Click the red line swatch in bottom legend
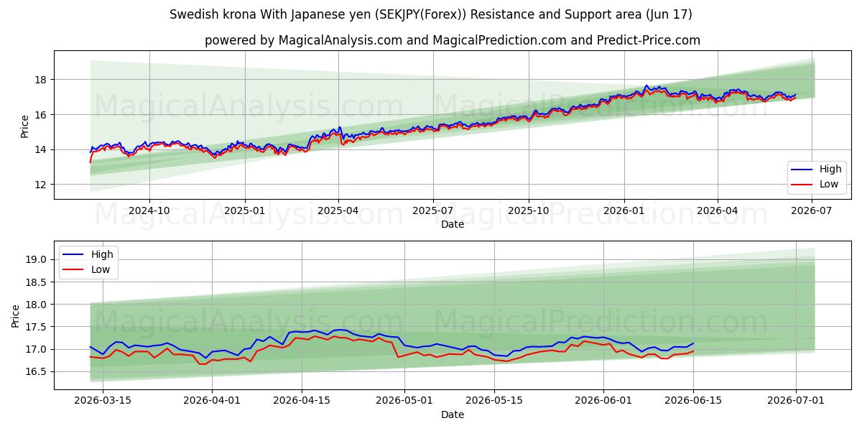Viewport: 862px width, 431px height. [x=74, y=270]
